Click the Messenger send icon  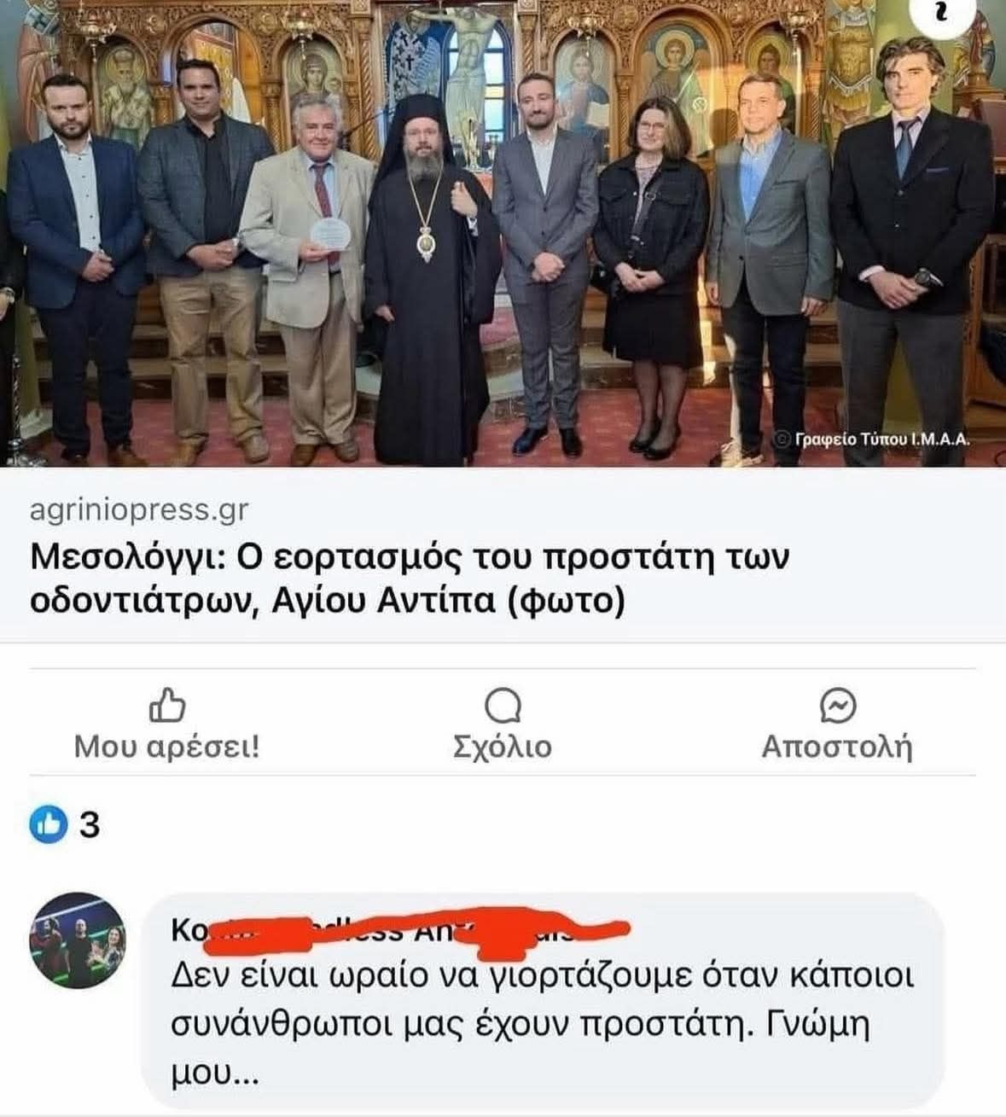coord(837,706)
